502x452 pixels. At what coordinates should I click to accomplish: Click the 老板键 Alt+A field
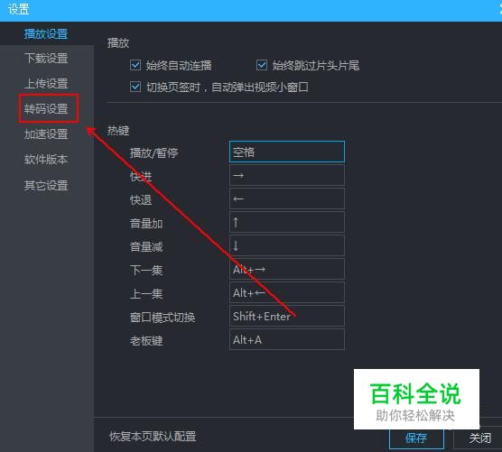point(287,339)
